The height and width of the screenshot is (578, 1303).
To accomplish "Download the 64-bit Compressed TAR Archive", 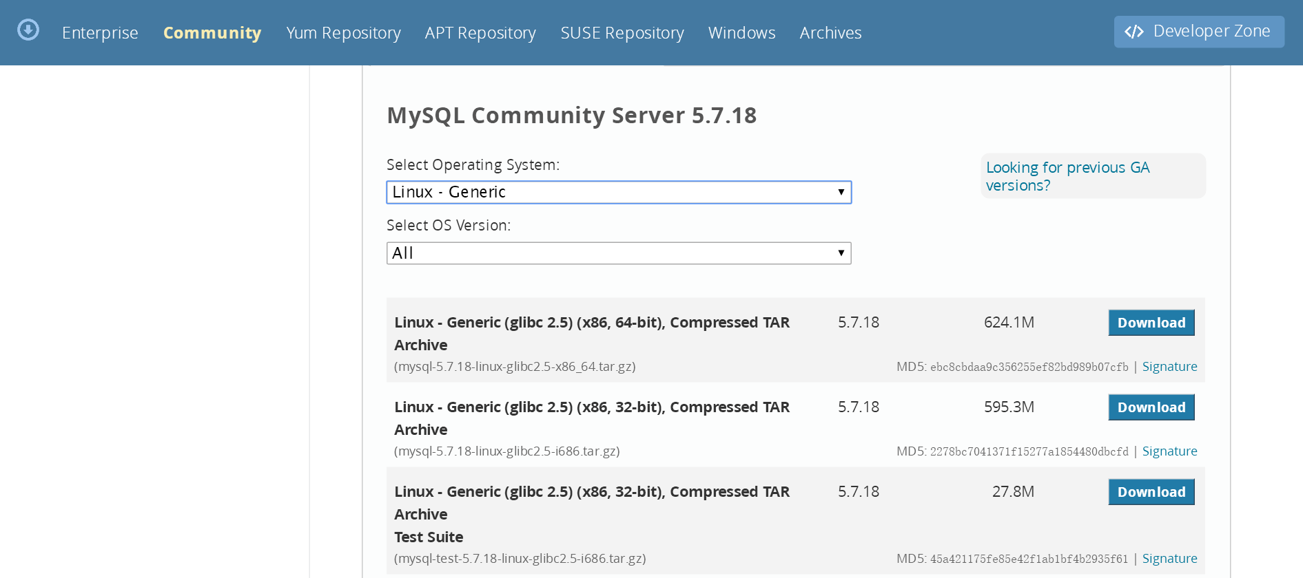I will [1151, 323].
